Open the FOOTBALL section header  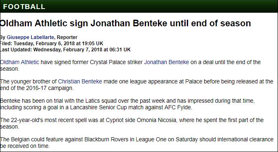pos(24,7)
